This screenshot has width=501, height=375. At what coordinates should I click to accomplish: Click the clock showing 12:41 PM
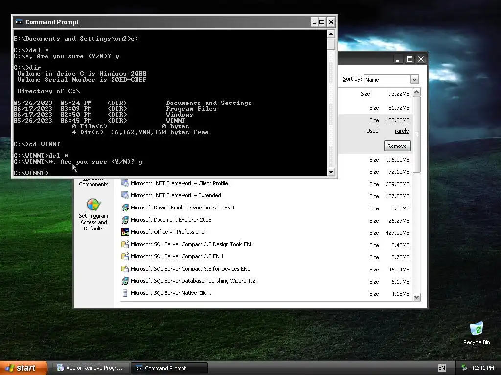483,368
